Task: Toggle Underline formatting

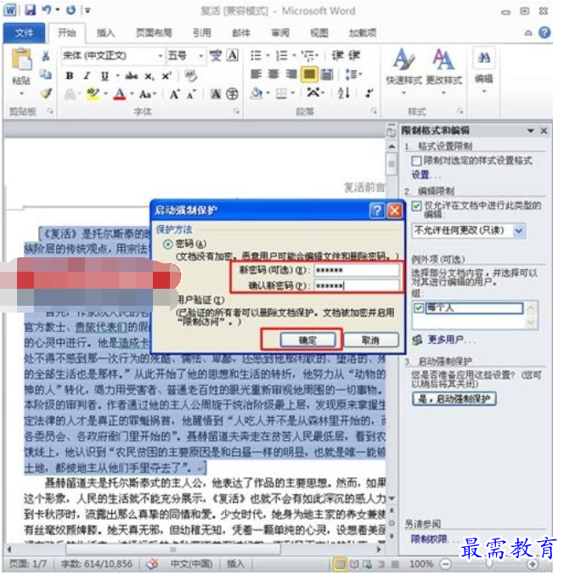Action: [x=104, y=76]
